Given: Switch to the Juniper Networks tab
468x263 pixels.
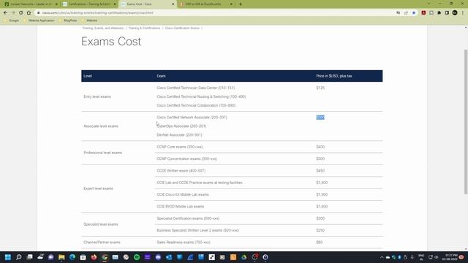Looking at the screenshot, I should 31,4.
